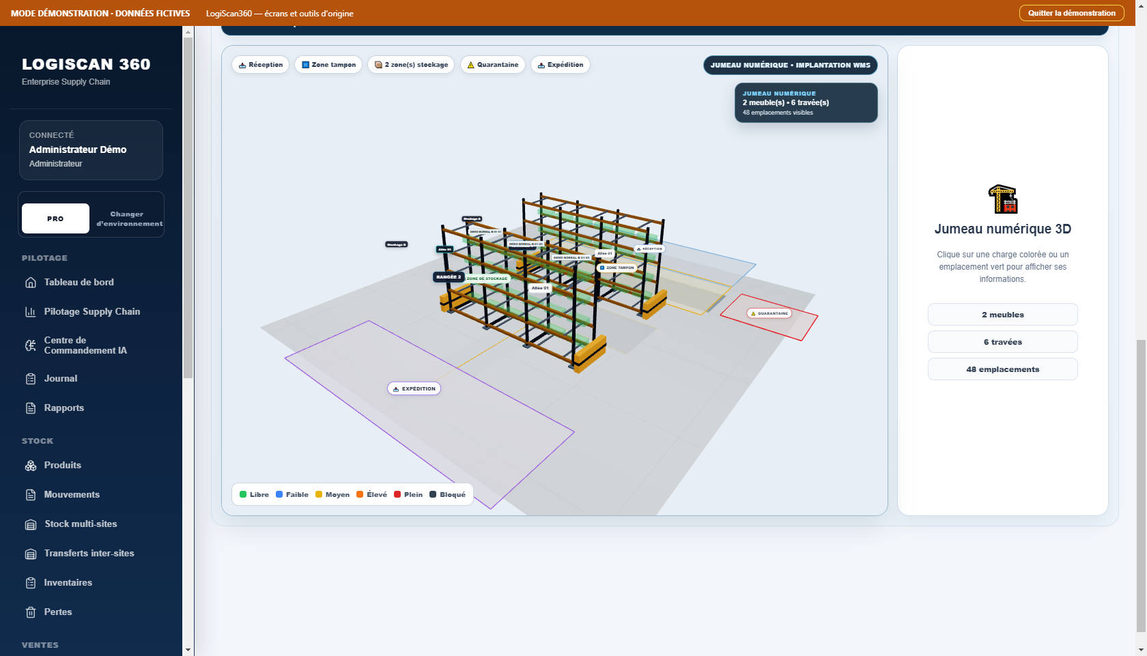Click Quitter la démonstration
Viewport: 1147px width, 656px height.
(1072, 13)
